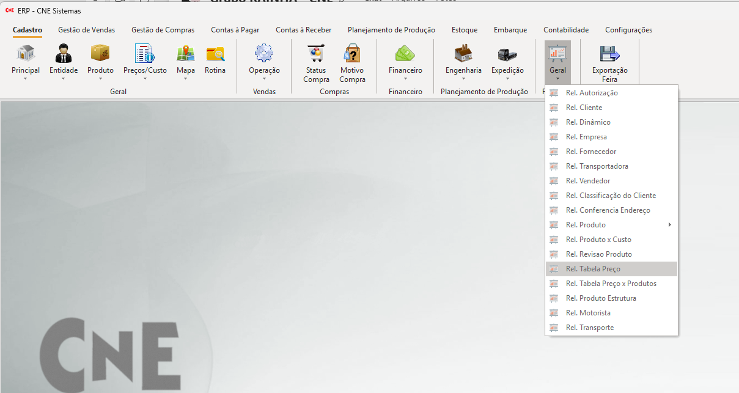The image size is (739, 393).
Task: Click the Principal bank building icon
Action: click(26, 54)
